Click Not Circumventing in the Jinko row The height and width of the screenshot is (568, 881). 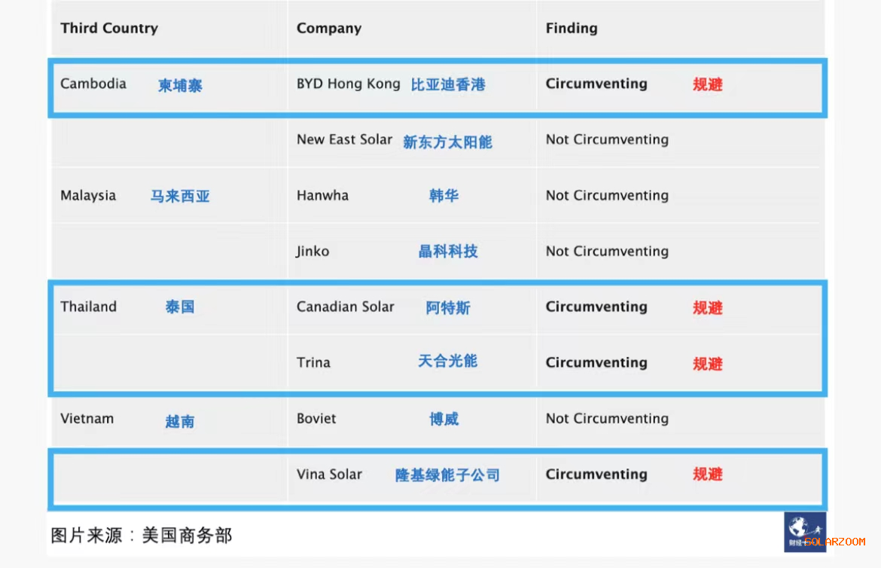[607, 252]
